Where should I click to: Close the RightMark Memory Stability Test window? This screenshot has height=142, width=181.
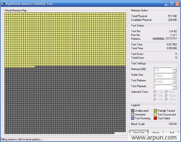click(x=177, y=4)
